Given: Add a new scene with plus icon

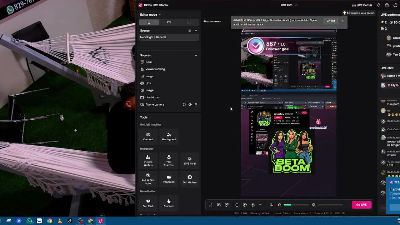Looking at the screenshot, I should coord(196,31).
